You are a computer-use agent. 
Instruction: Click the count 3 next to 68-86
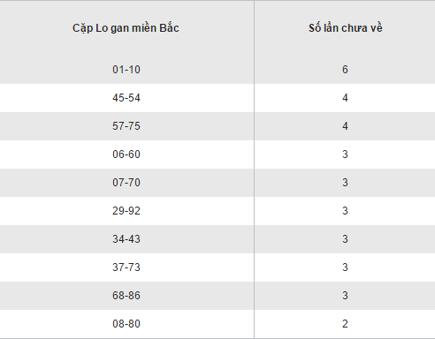pos(345,296)
